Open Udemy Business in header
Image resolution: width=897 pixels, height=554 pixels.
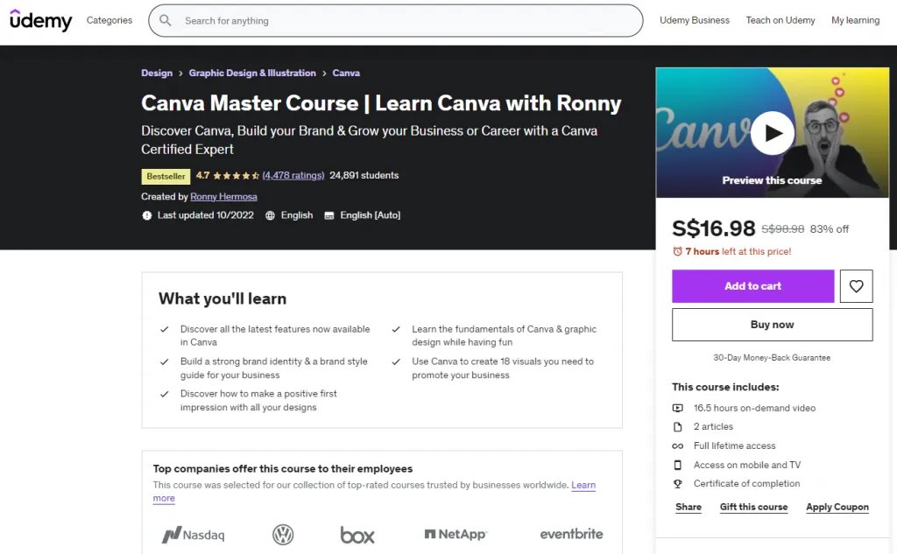pyautogui.click(x=695, y=20)
